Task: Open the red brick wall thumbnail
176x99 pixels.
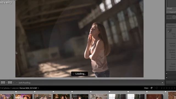Action: pos(155,97)
